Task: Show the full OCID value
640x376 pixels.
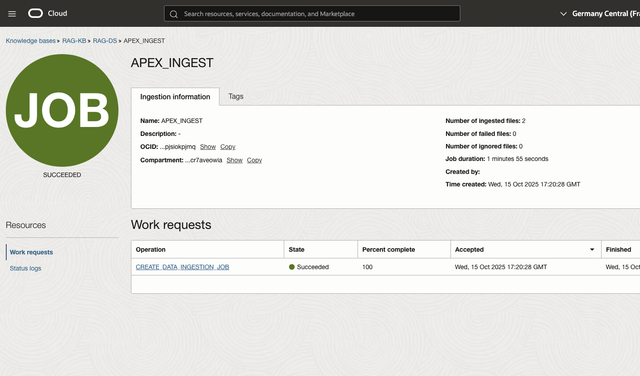Action: [x=208, y=147]
